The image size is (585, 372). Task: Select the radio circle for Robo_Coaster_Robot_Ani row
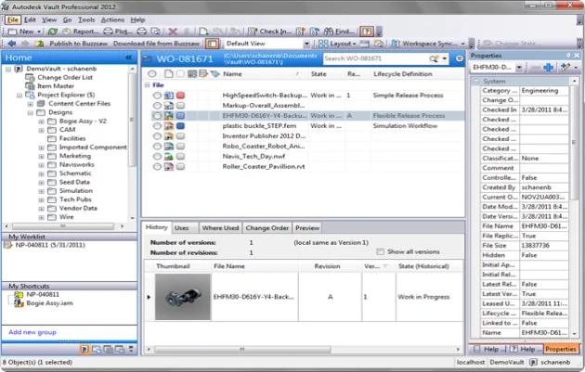pos(157,147)
